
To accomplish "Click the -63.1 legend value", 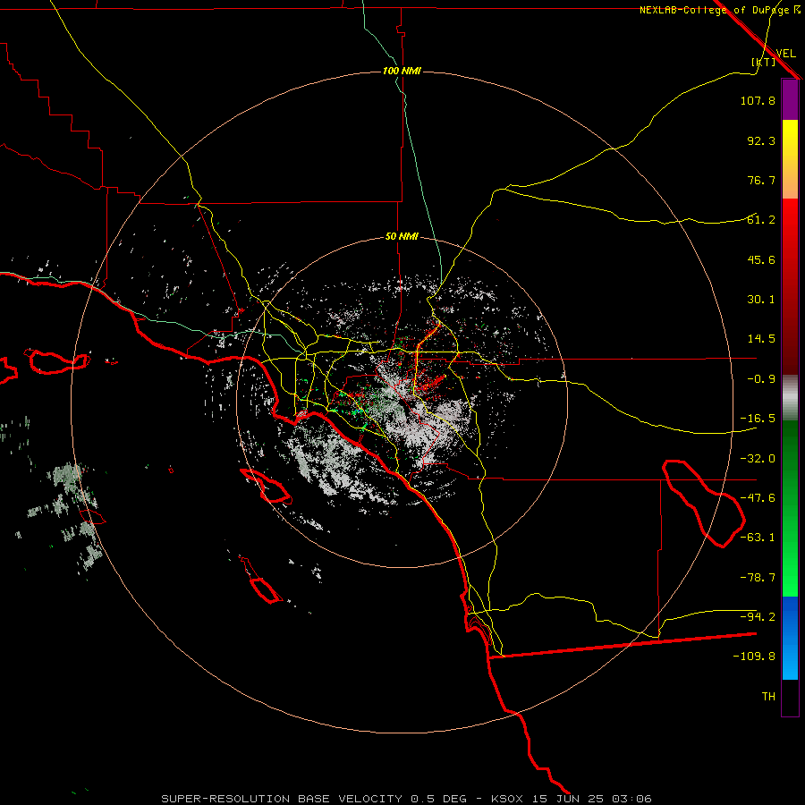I will point(758,538).
